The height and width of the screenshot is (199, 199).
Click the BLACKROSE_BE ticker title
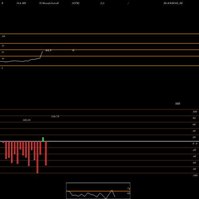[173, 3]
